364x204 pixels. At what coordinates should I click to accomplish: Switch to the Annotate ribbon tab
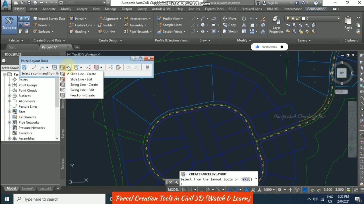[x=49, y=9]
